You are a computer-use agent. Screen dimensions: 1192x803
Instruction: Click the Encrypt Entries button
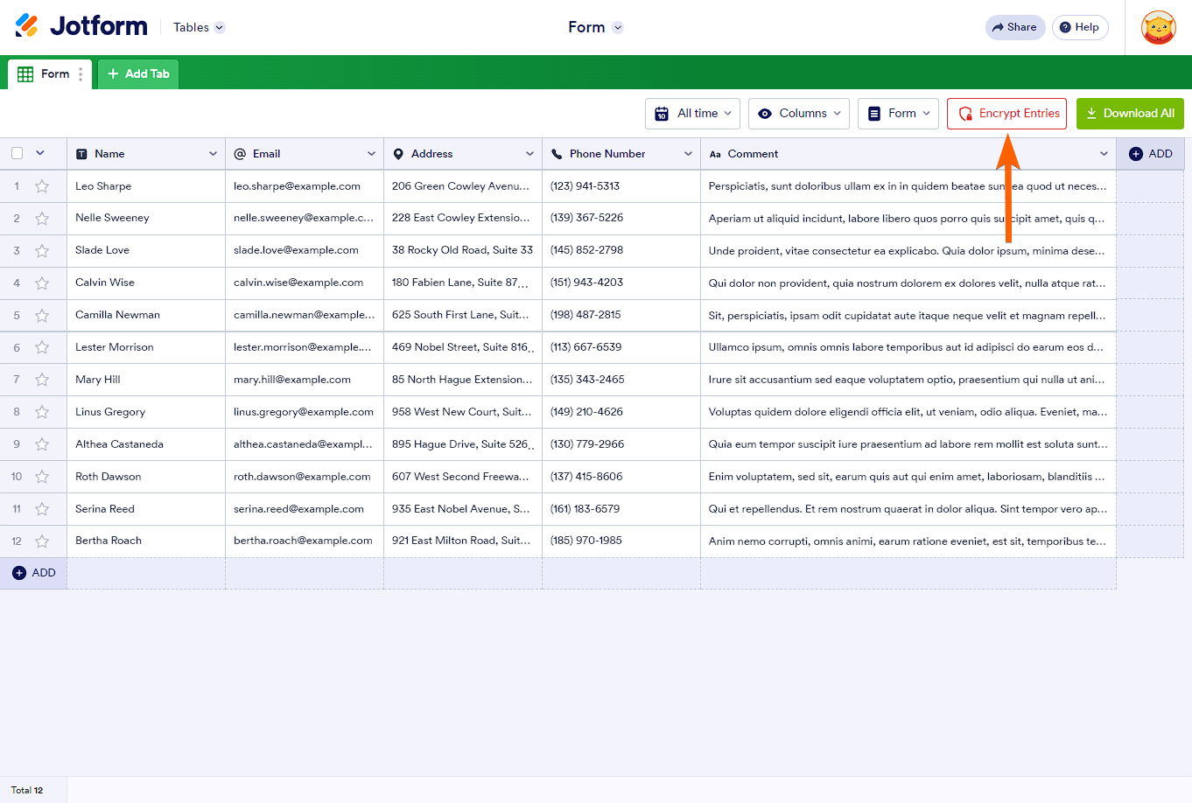pyautogui.click(x=1006, y=114)
